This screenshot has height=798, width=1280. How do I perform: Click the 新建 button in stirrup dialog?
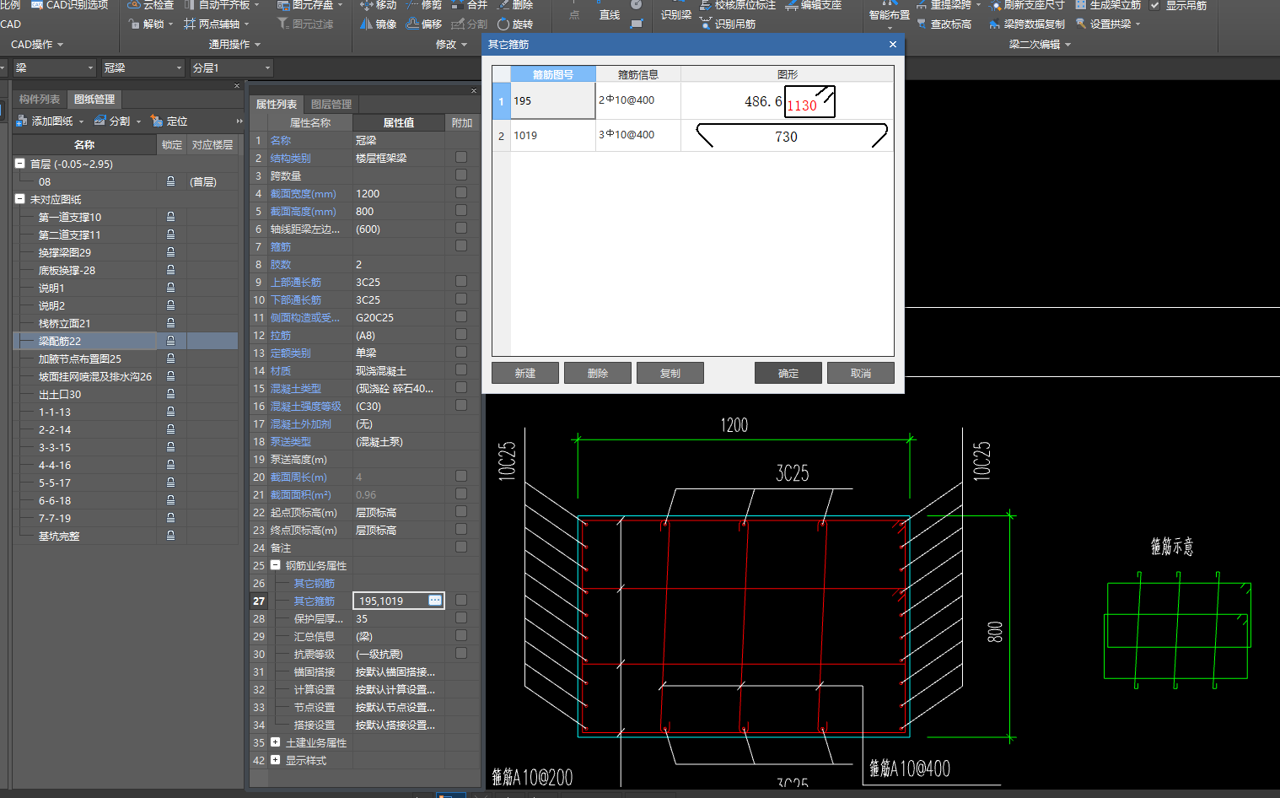(x=524, y=373)
